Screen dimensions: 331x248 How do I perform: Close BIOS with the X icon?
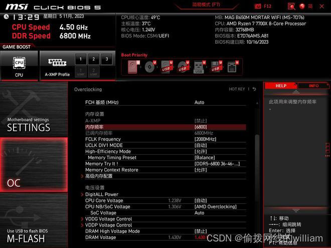[321, 7]
